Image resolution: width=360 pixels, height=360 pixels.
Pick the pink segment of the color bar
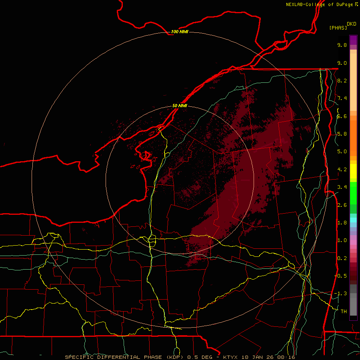pos(353,242)
